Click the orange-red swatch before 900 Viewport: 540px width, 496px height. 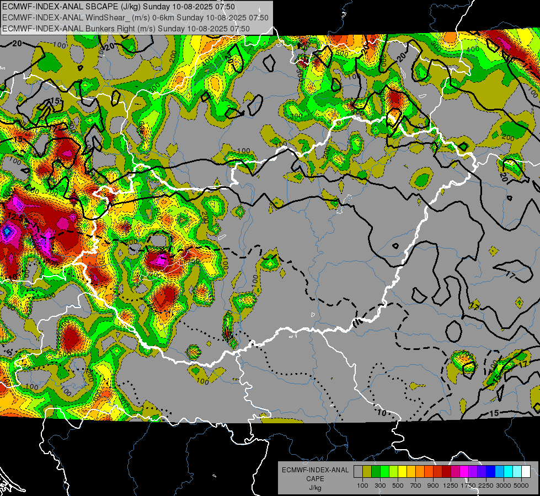(x=429, y=471)
